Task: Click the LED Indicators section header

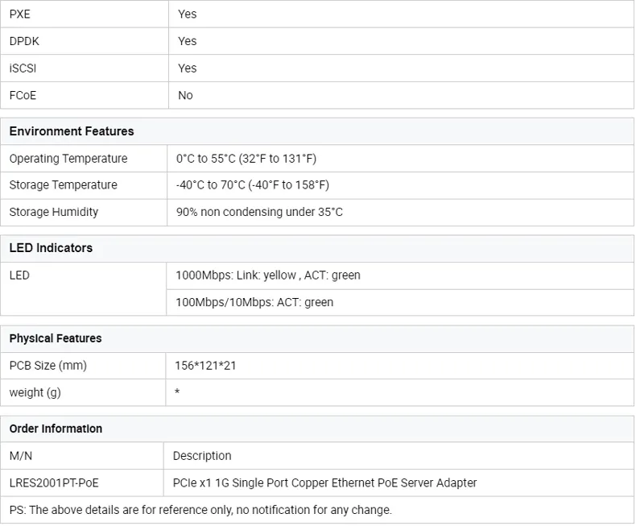Action: coord(51,248)
